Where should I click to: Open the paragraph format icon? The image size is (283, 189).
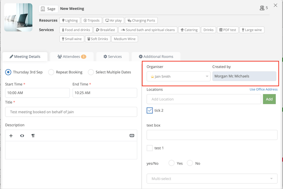[x=33, y=135]
